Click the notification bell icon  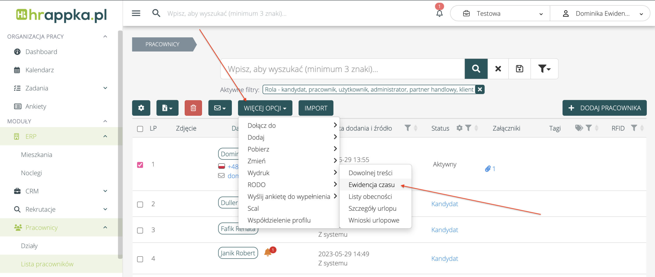439,13
